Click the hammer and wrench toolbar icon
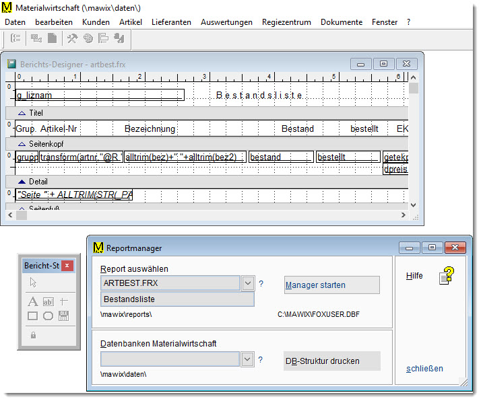481x401 pixels. click(x=73, y=38)
